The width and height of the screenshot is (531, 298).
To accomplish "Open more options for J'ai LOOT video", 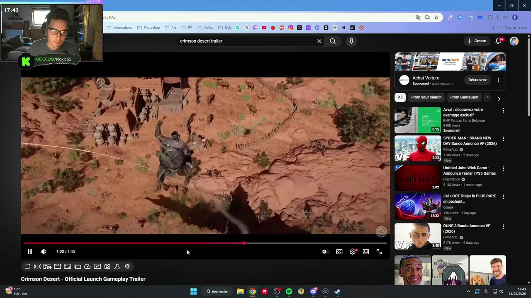I will pyautogui.click(x=504, y=197).
